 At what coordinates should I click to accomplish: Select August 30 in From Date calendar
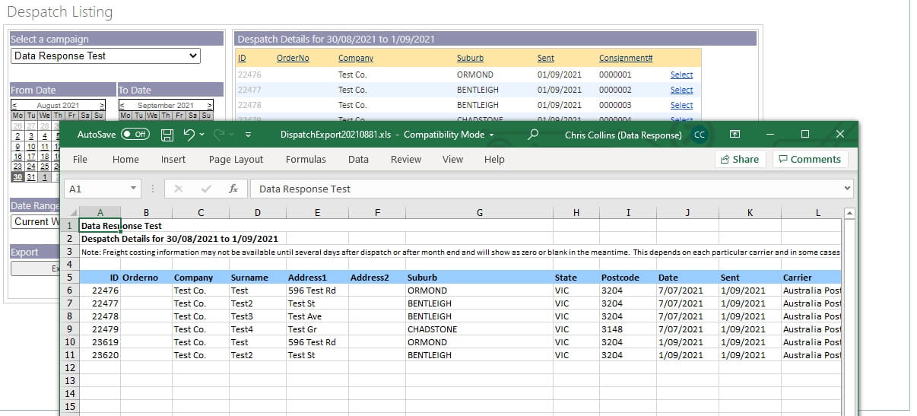coord(17,177)
